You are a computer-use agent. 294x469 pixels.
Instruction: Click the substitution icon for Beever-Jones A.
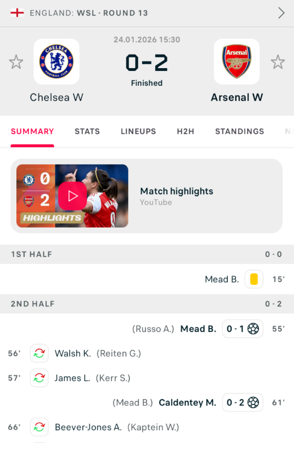coord(39,427)
